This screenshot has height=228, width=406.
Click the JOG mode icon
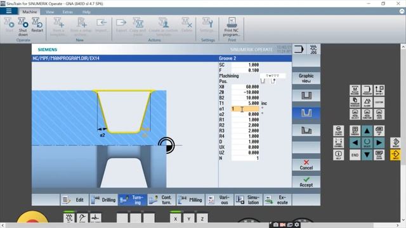pyautogui.click(x=313, y=49)
